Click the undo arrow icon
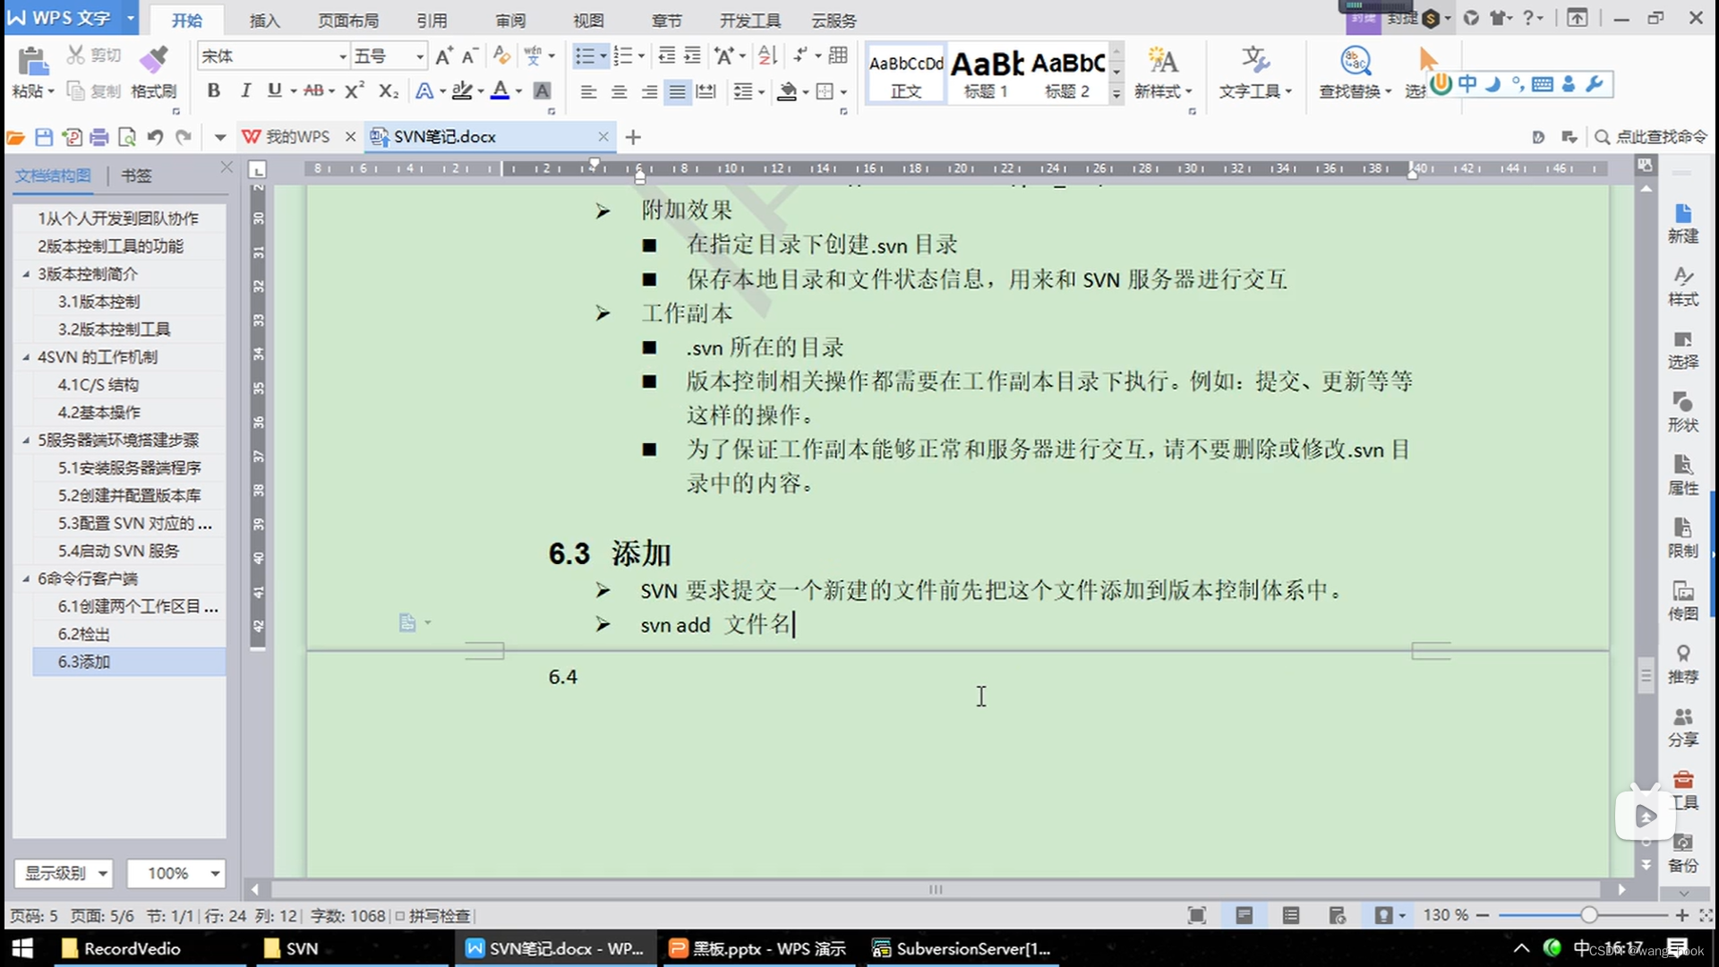 click(155, 137)
